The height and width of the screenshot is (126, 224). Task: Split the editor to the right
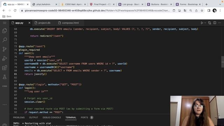tap(215, 23)
